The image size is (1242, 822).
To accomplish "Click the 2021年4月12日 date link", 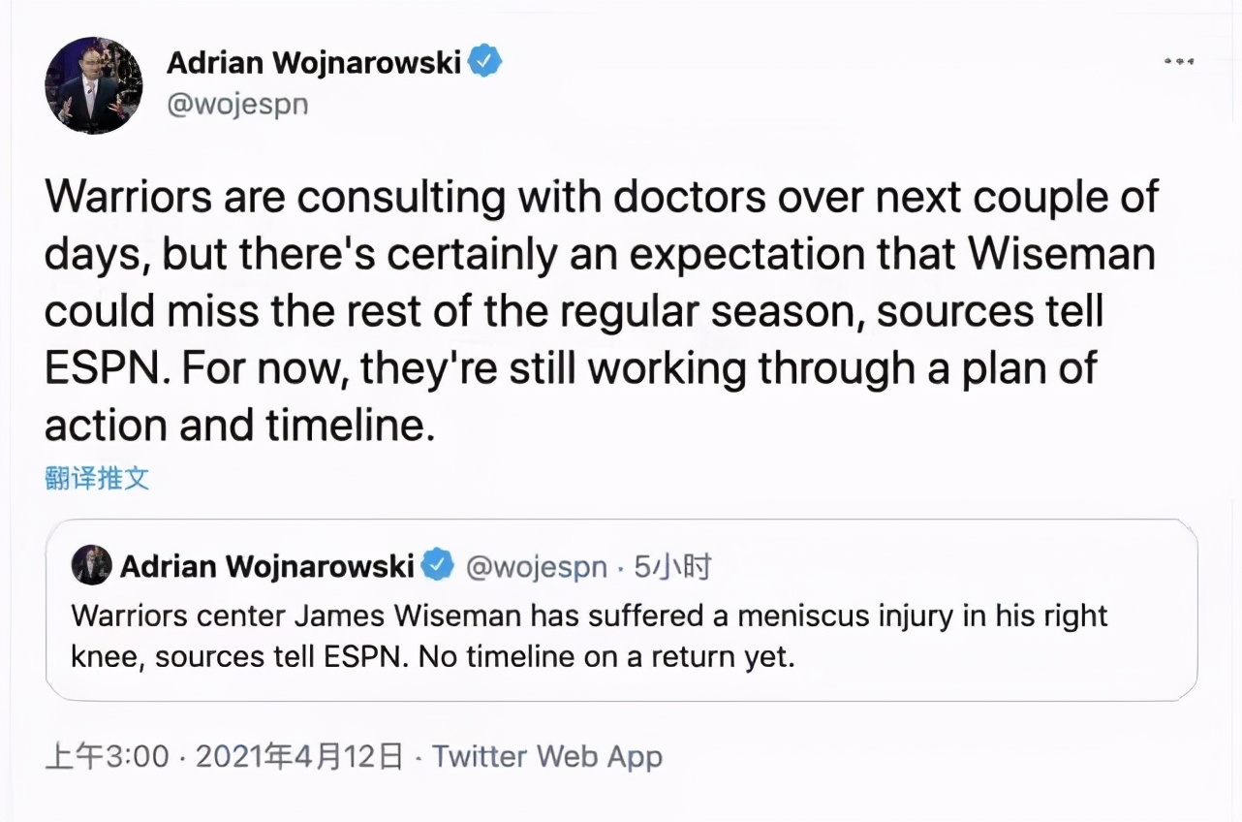I will click(x=298, y=756).
